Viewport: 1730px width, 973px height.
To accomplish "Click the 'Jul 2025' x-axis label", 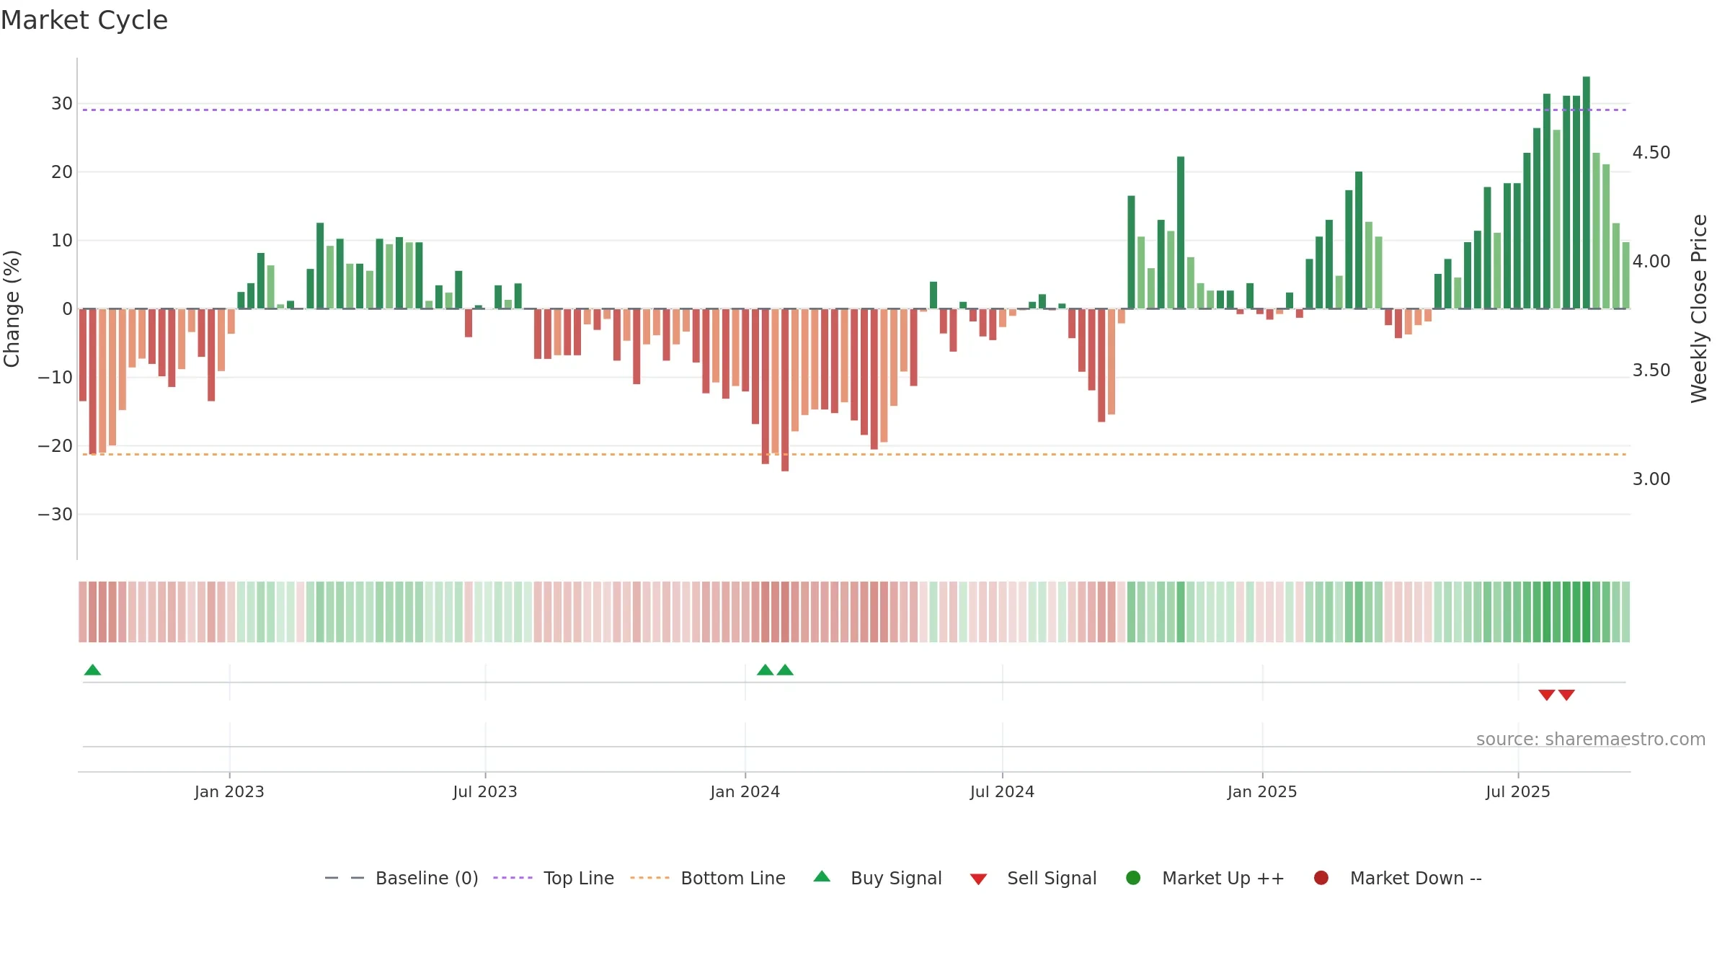I will 1517,791.
